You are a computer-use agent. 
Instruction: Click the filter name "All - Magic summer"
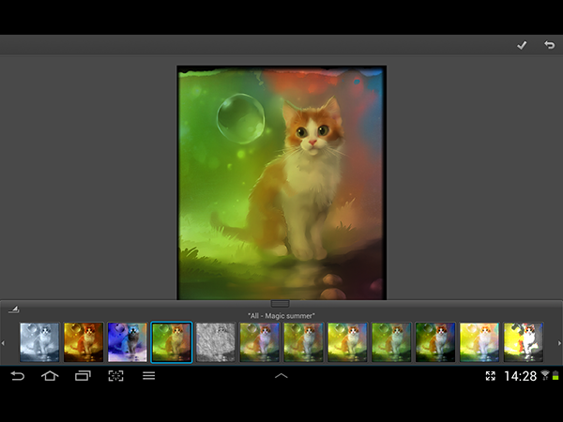click(x=281, y=316)
